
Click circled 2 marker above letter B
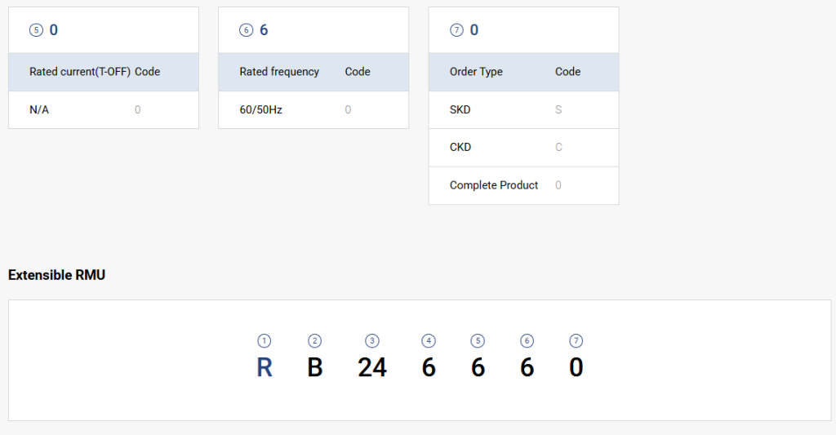315,341
